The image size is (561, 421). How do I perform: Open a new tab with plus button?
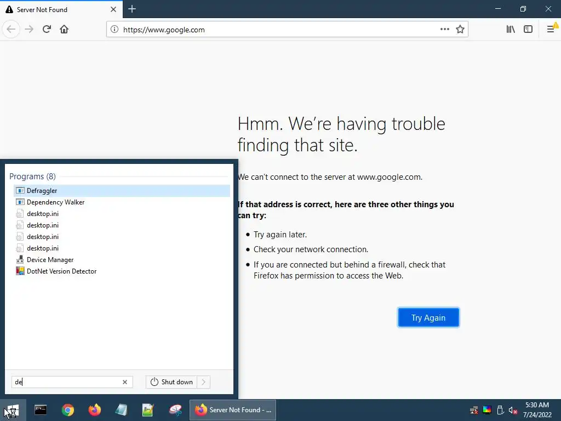(131, 9)
